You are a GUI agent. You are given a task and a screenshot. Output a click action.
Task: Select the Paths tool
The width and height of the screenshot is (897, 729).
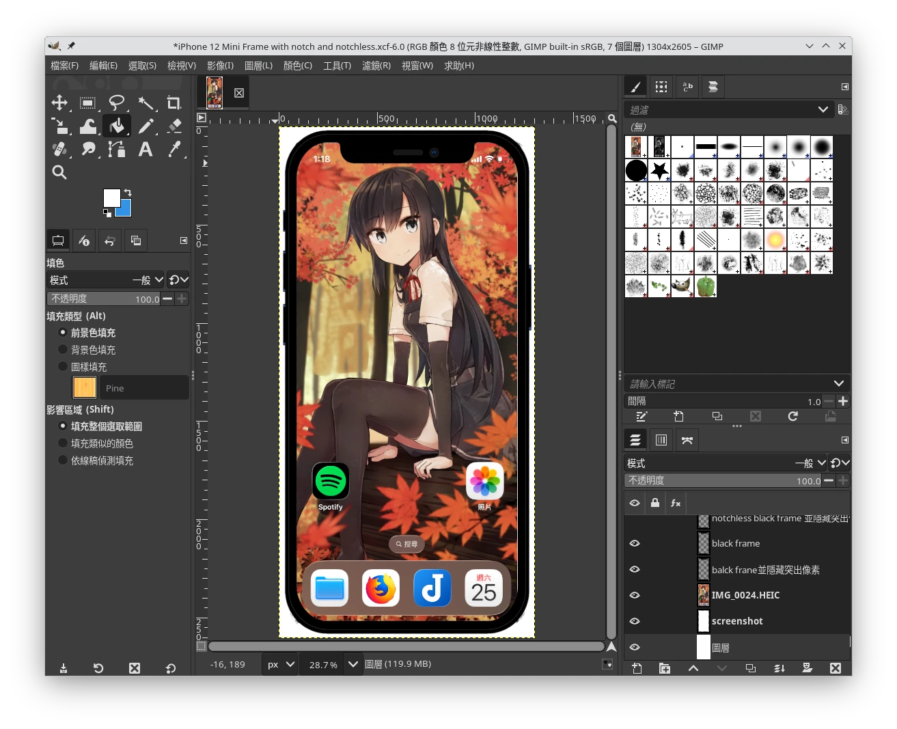pyautogui.click(x=117, y=149)
